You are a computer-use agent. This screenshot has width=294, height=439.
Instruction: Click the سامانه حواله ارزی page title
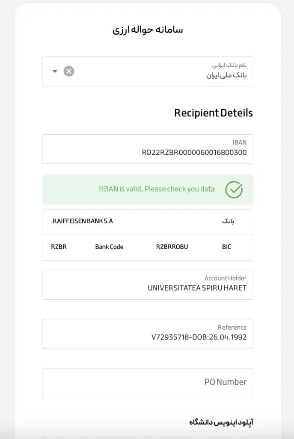[148, 30]
